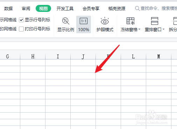Open the 稻壳资源 tab

click(117, 8)
